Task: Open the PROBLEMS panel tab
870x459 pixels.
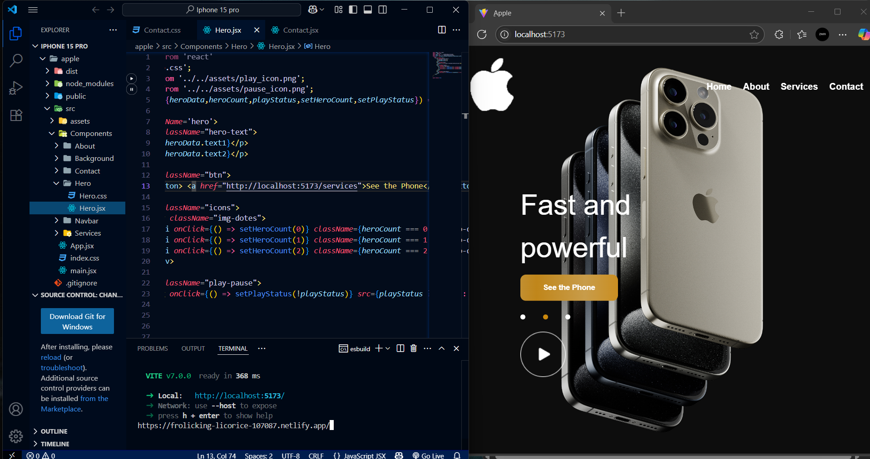Action: [x=153, y=348]
